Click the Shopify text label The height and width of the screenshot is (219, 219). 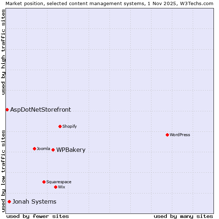pos(69,126)
